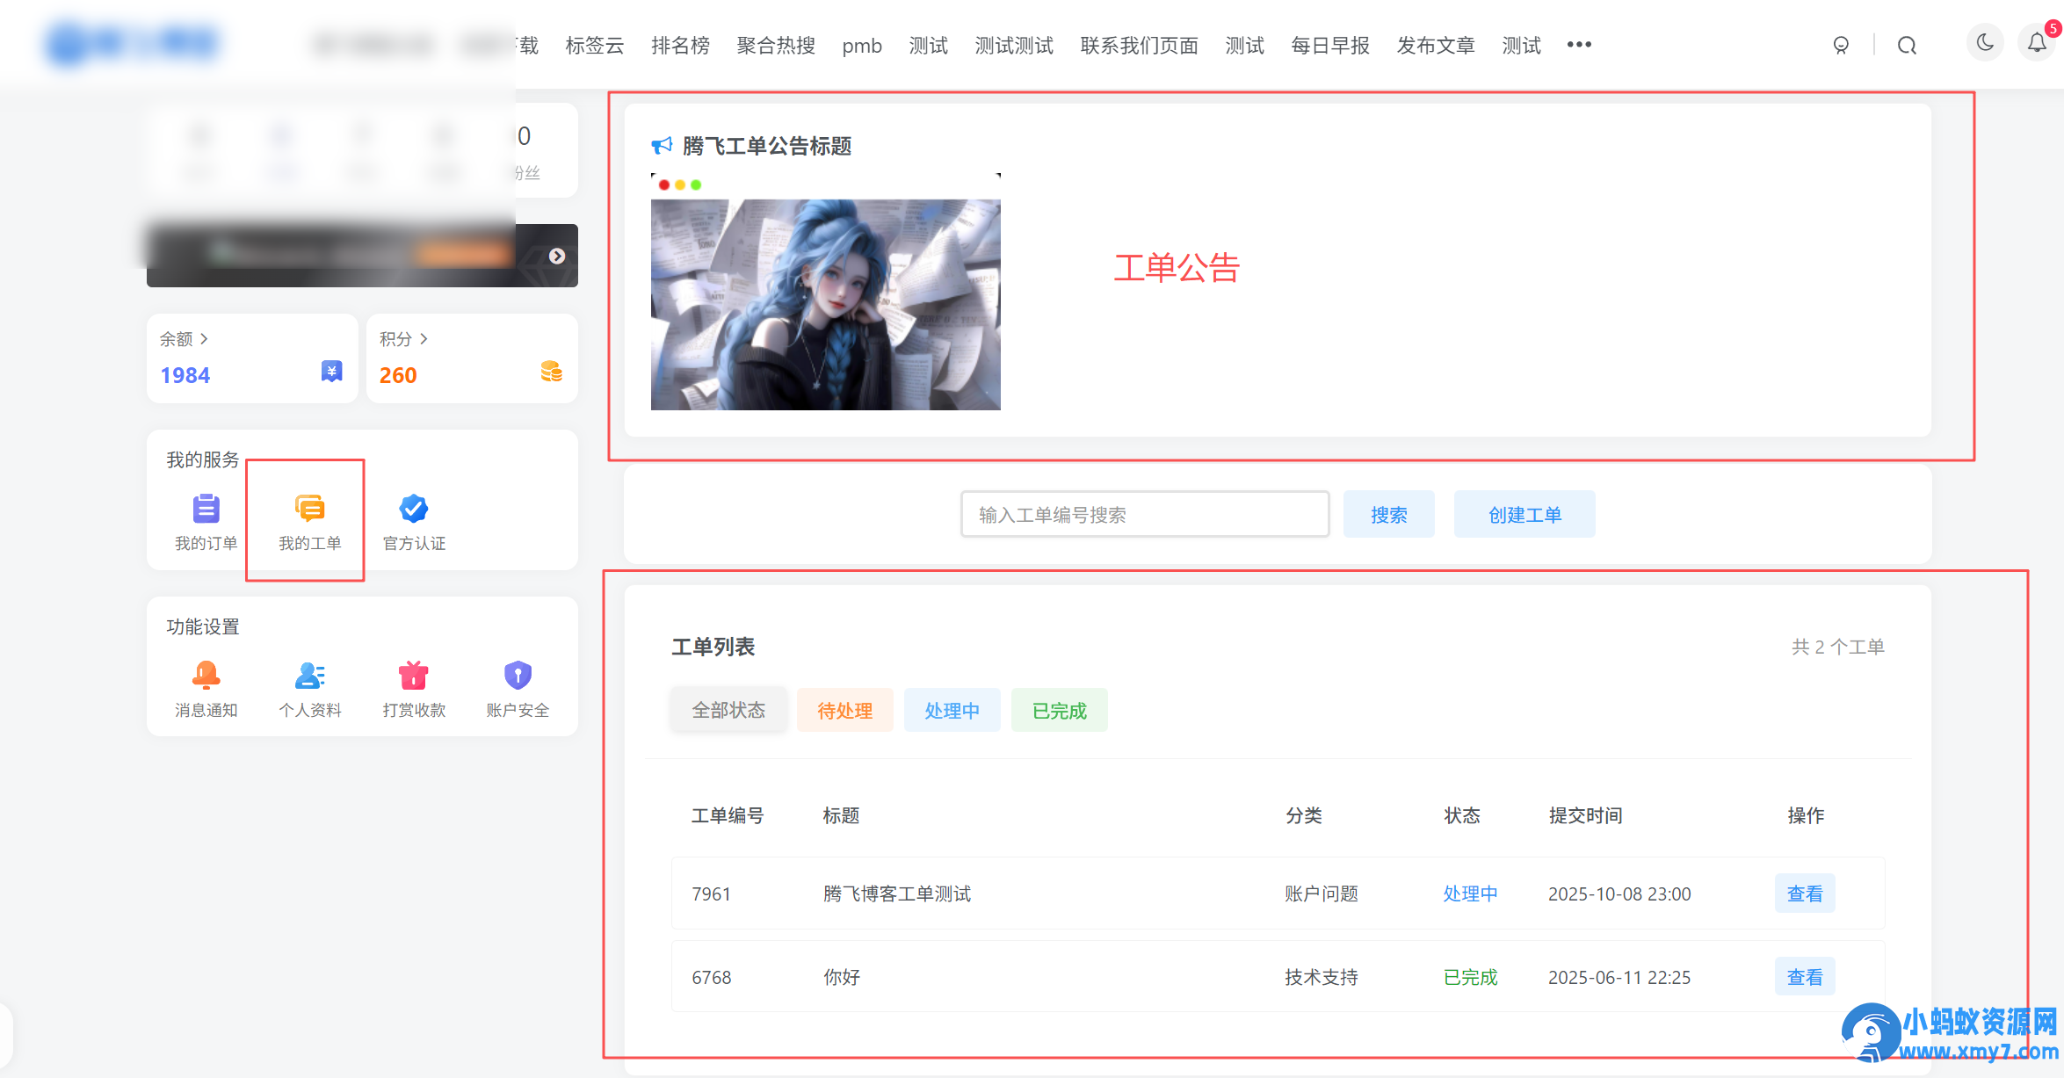2064x1078 pixels.
Task: Click the 创建工单 button
Action: 1524,514
